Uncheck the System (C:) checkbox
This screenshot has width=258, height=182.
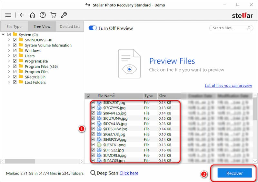(x=9, y=35)
